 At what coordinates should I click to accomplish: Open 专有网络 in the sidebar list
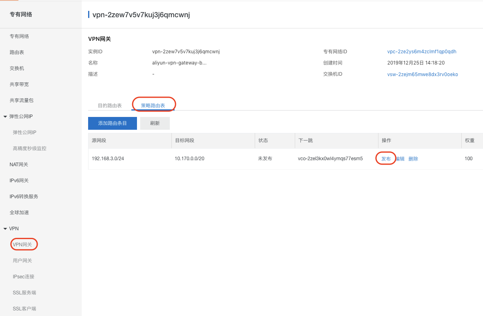coord(19,36)
